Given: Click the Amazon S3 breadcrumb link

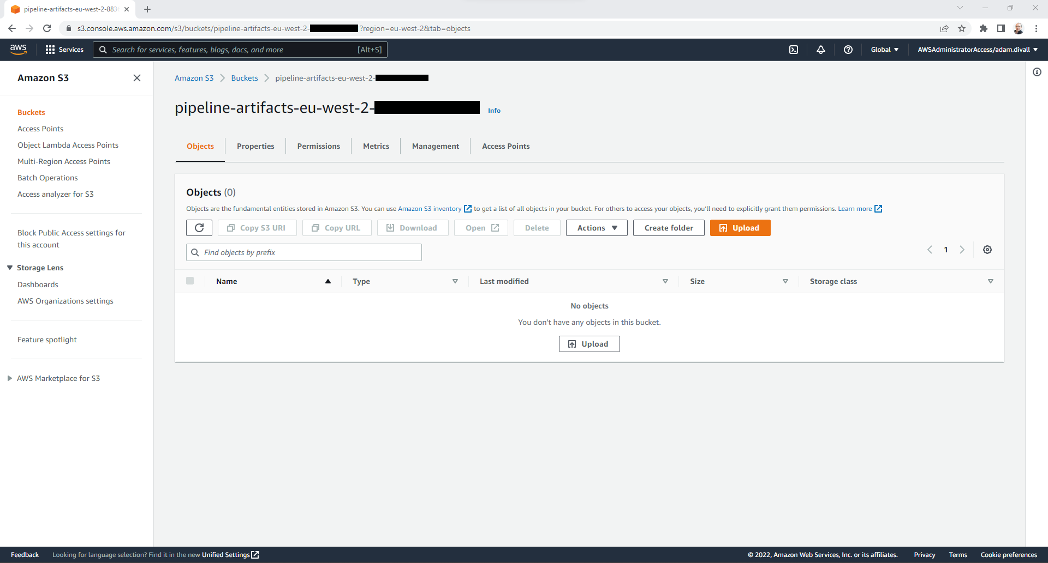Looking at the screenshot, I should pos(194,78).
